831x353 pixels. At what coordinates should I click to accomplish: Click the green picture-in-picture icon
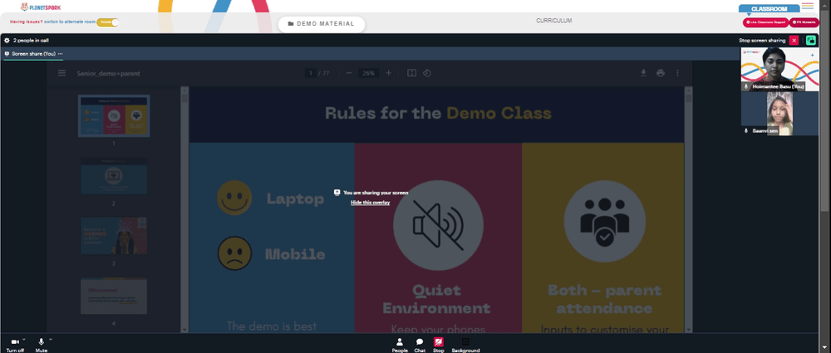(x=811, y=40)
